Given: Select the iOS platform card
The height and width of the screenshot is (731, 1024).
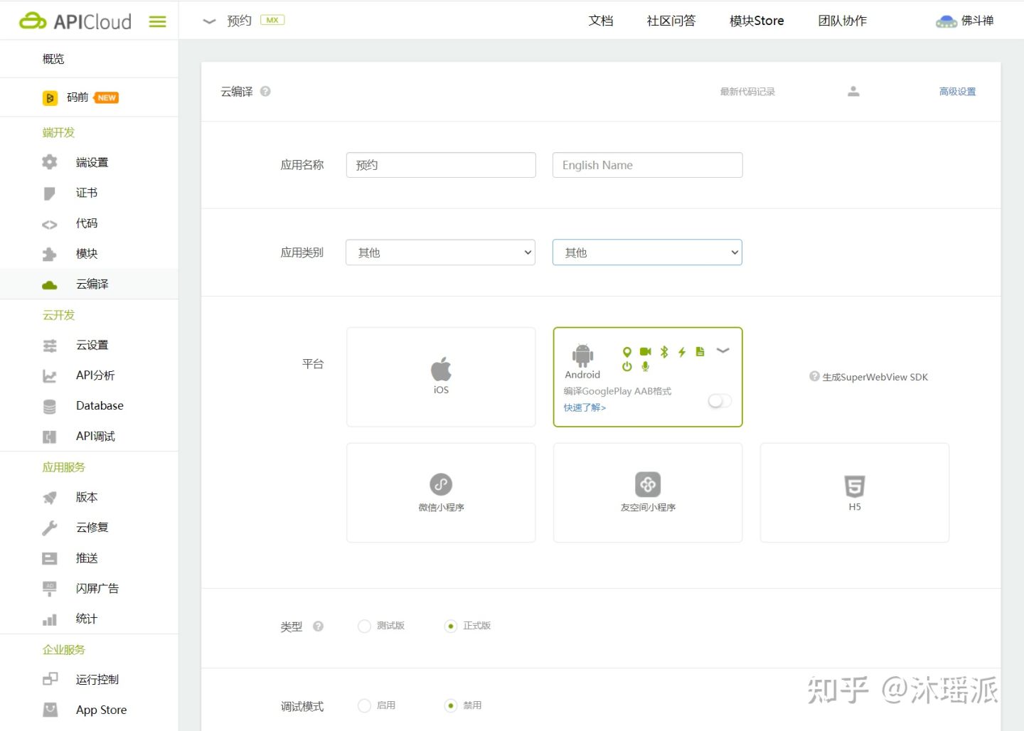Looking at the screenshot, I should pyautogui.click(x=441, y=377).
